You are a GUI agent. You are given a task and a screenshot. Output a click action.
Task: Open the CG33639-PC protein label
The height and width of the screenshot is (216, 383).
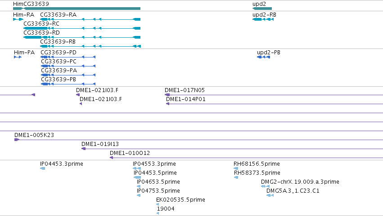pos(59,62)
